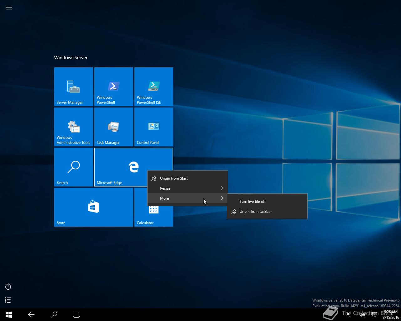The height and width of the screenshot is (321, 401).
Task: Click the Power button icon
Action: [8, 287]
